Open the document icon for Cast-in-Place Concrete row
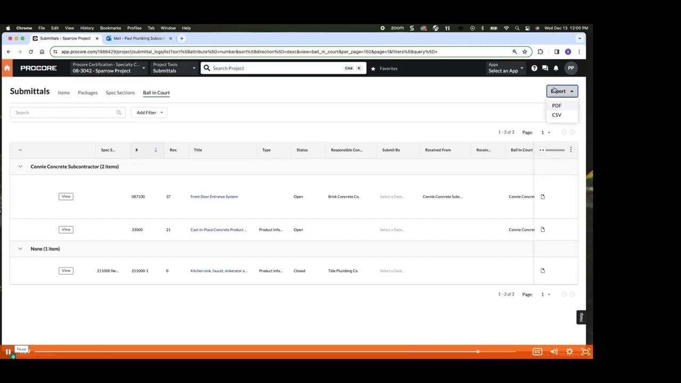Image resolution: width=681 pixels, height=383 pixels. coord(543,230)
